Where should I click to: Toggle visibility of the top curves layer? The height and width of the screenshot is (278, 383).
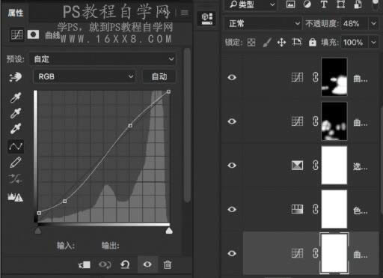(x=232, y=77)
